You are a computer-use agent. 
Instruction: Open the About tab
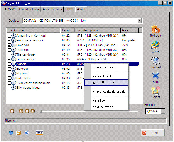81,9
